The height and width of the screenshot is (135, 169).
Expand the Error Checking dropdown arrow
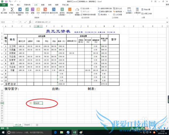tap(123, 11)
